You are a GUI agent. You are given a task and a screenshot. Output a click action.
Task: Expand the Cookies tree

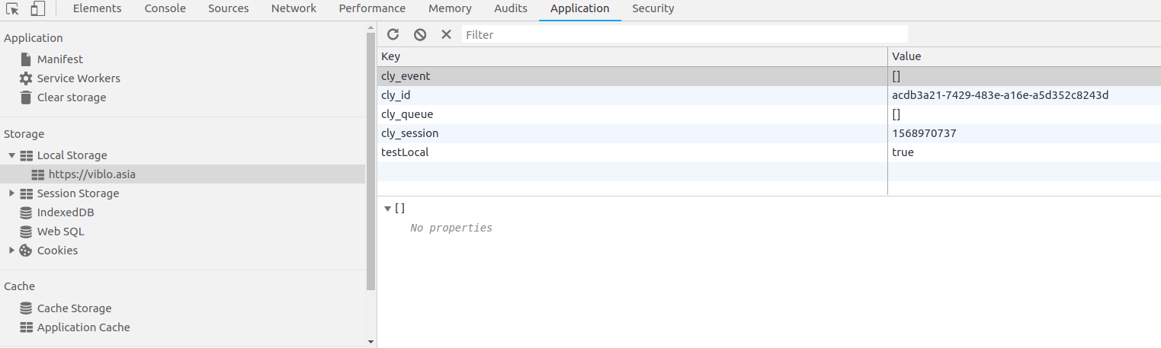(x=11, y=251)
